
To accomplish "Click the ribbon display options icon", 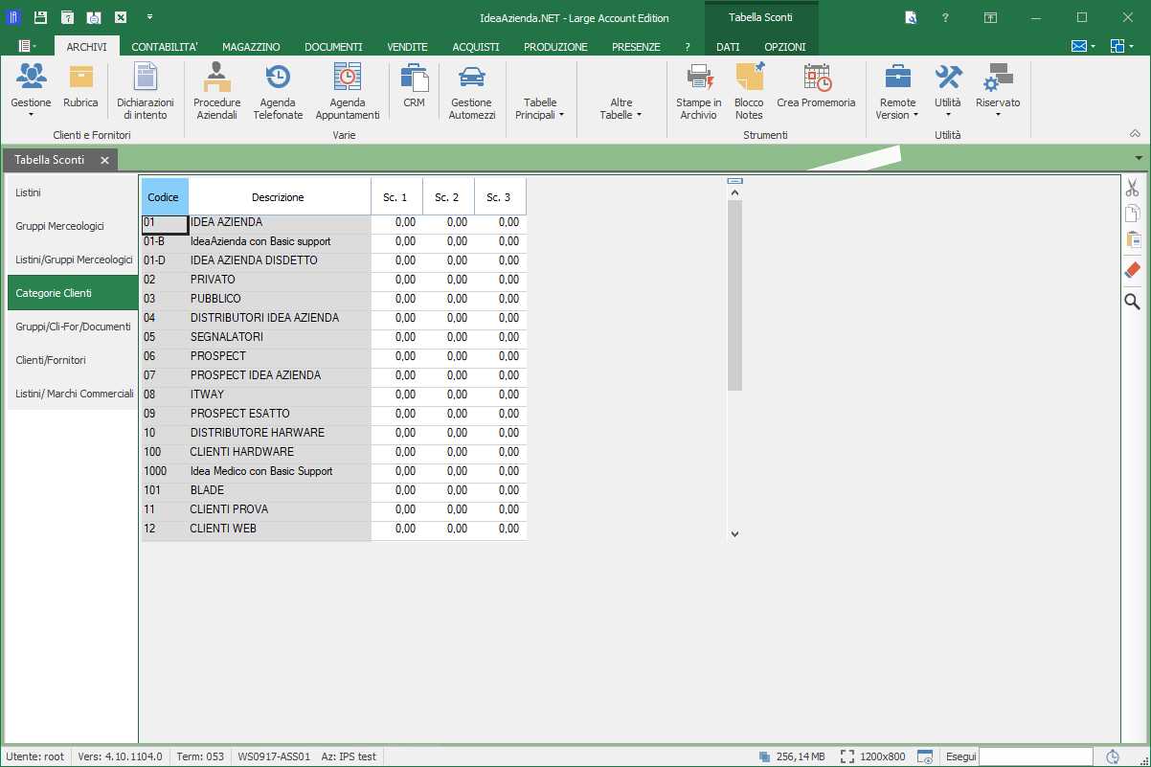I will [x=991, y=17].
